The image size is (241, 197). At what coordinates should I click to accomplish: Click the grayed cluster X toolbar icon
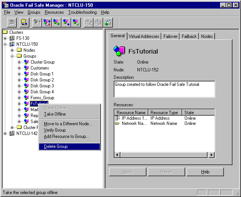[x=98, y=23]
